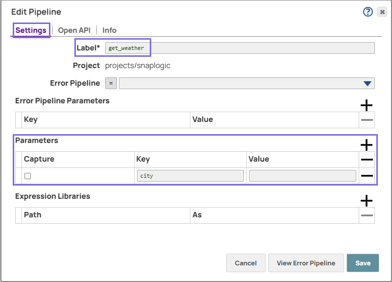Open the pipeline help icon
Image resolution: width=392 pixels, height=282 pixels.
pyautogui.click(x=368, y=12)
